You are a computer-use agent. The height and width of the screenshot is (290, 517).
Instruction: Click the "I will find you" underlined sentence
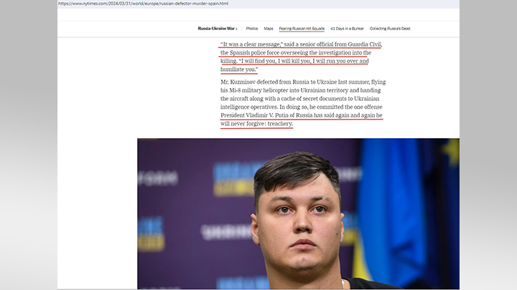(x=303, y=61)
